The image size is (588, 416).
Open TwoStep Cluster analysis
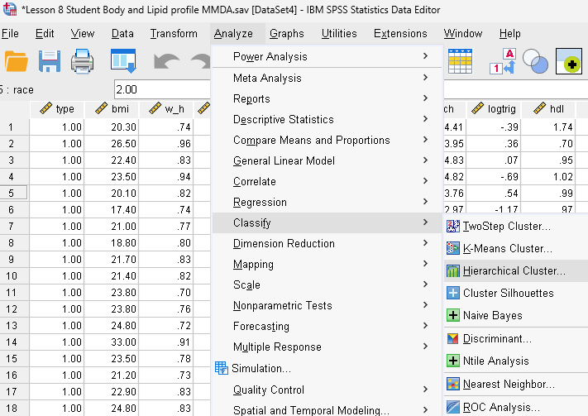506,227
